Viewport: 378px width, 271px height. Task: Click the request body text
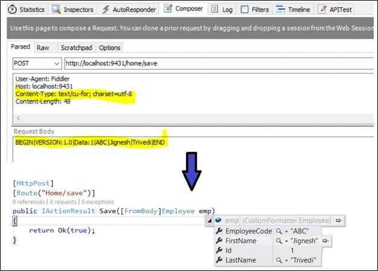click(90, 142)
